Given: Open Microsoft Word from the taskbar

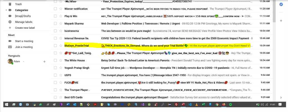Looking at the screenshot, I should pyautogui.click(x=68, y=104).
